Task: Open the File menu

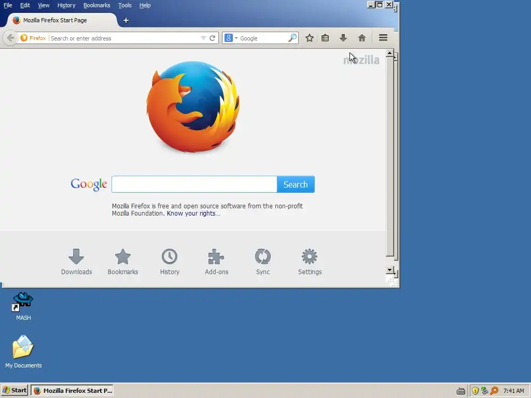Action: click(8, 5)
